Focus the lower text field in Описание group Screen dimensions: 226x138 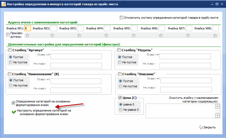[186, 90]
